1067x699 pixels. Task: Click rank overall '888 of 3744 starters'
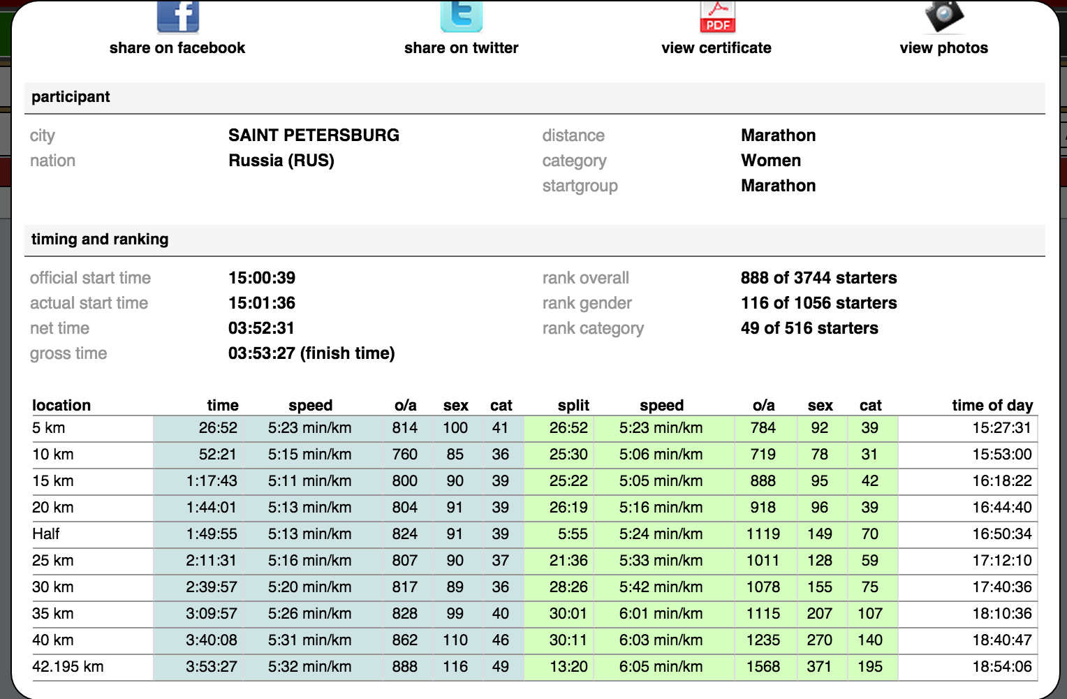818,278
